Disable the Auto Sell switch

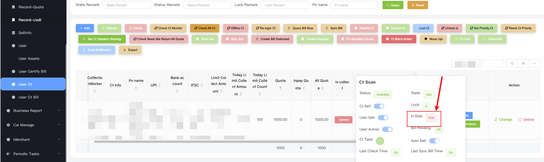[x=434, y=141]
